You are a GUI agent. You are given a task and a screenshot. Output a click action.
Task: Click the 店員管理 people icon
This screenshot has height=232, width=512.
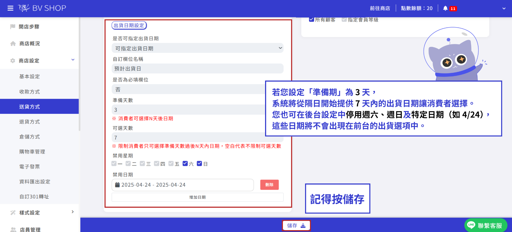coord(13,230)
